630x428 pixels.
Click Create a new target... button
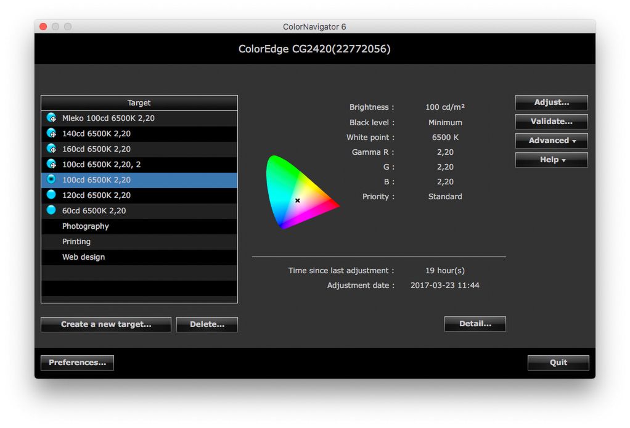click(x=106, y=324)
